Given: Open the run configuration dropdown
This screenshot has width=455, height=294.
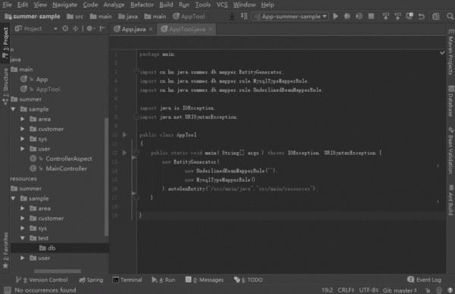Looking at the screenshot, I should pos(290,17).
